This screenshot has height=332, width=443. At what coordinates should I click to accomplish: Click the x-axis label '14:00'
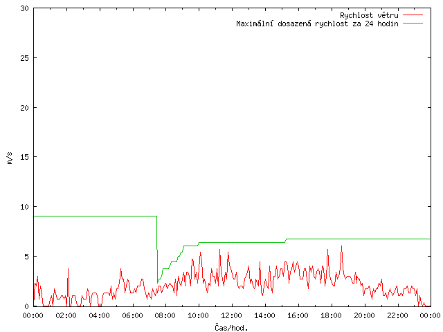coord(265,315)
